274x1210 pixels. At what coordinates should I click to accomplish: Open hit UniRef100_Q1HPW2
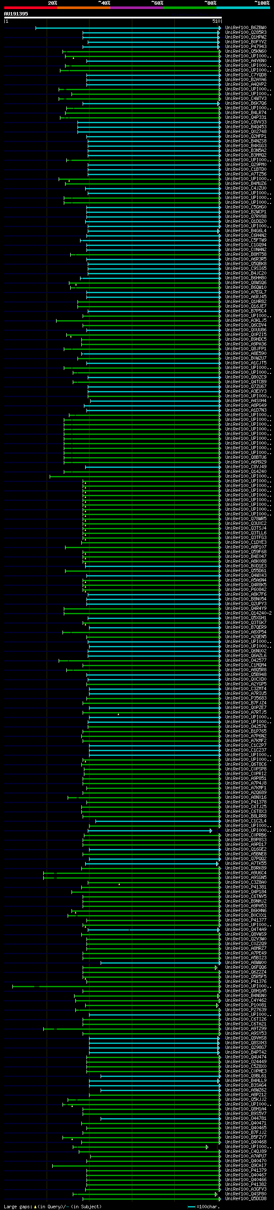click(246, 37)
